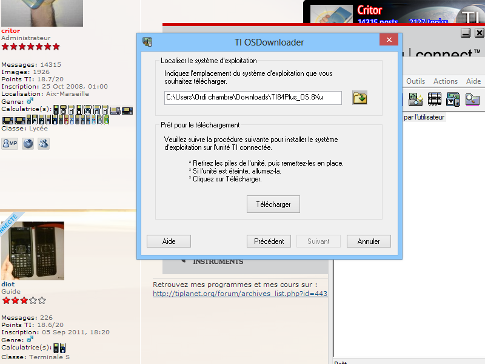Click the OS file path input field
485x364 pixels.
point(253,98)
